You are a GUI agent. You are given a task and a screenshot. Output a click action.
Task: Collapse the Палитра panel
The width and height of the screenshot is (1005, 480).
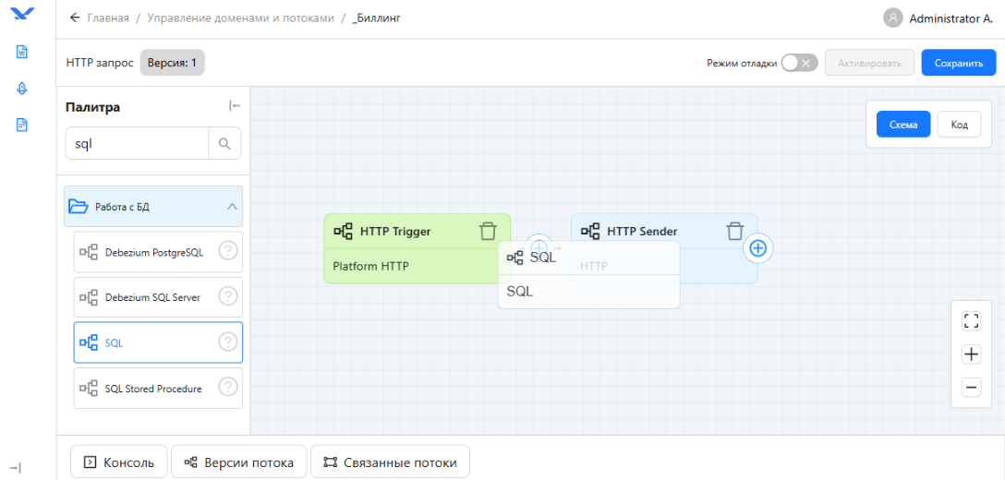click(x=235, y=106)
